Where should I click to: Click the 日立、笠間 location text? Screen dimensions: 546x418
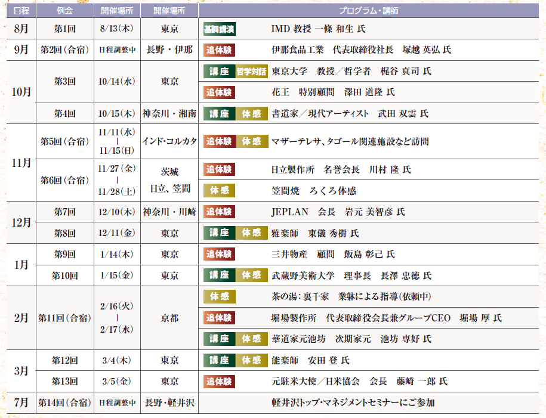[171, 188]
